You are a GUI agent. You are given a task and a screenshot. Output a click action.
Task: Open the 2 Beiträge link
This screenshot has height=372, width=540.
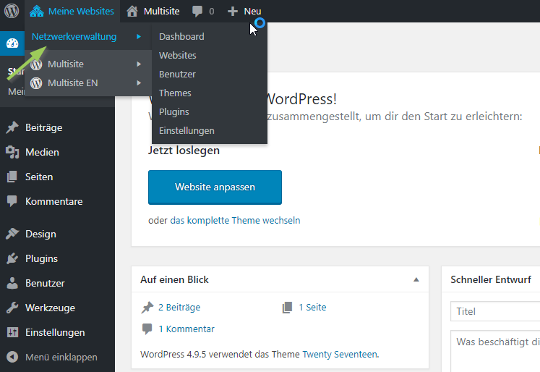179,307
